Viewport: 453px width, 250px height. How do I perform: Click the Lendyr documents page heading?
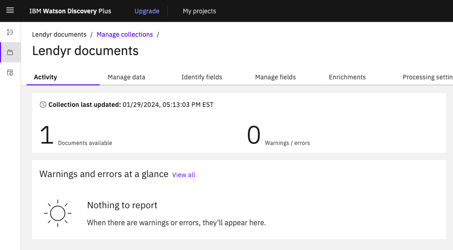tap(85, 51)
